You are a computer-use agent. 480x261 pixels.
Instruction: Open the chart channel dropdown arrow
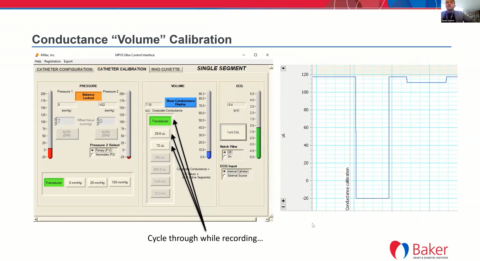(283, 68)
